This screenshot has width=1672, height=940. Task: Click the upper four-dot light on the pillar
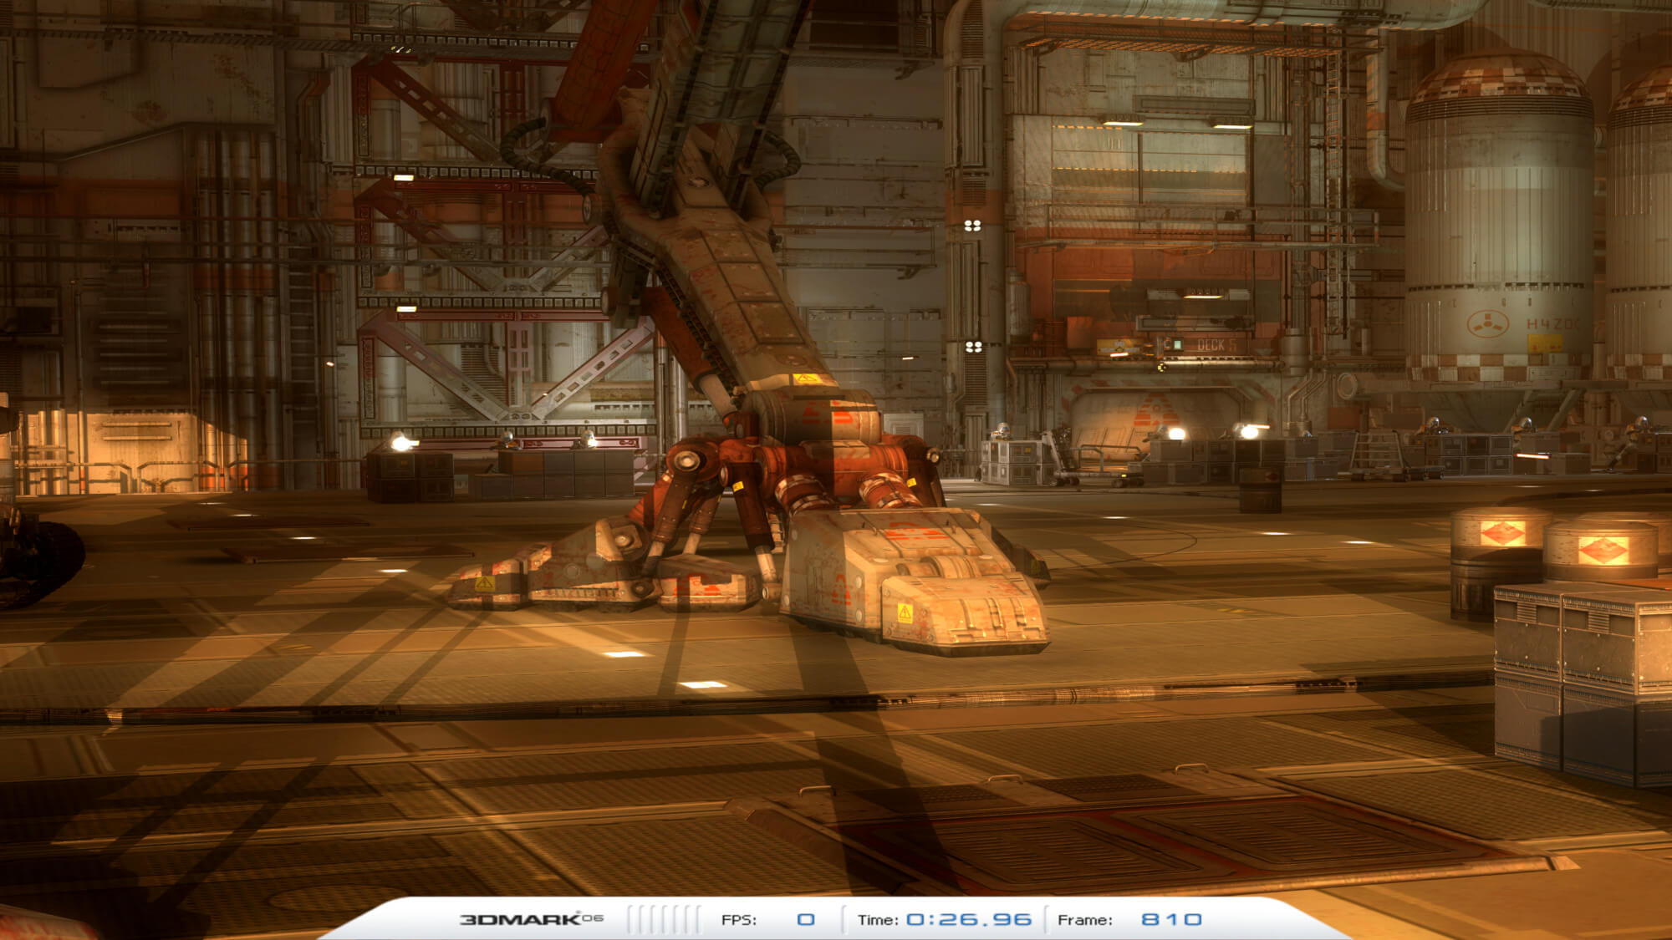point(972,226)
